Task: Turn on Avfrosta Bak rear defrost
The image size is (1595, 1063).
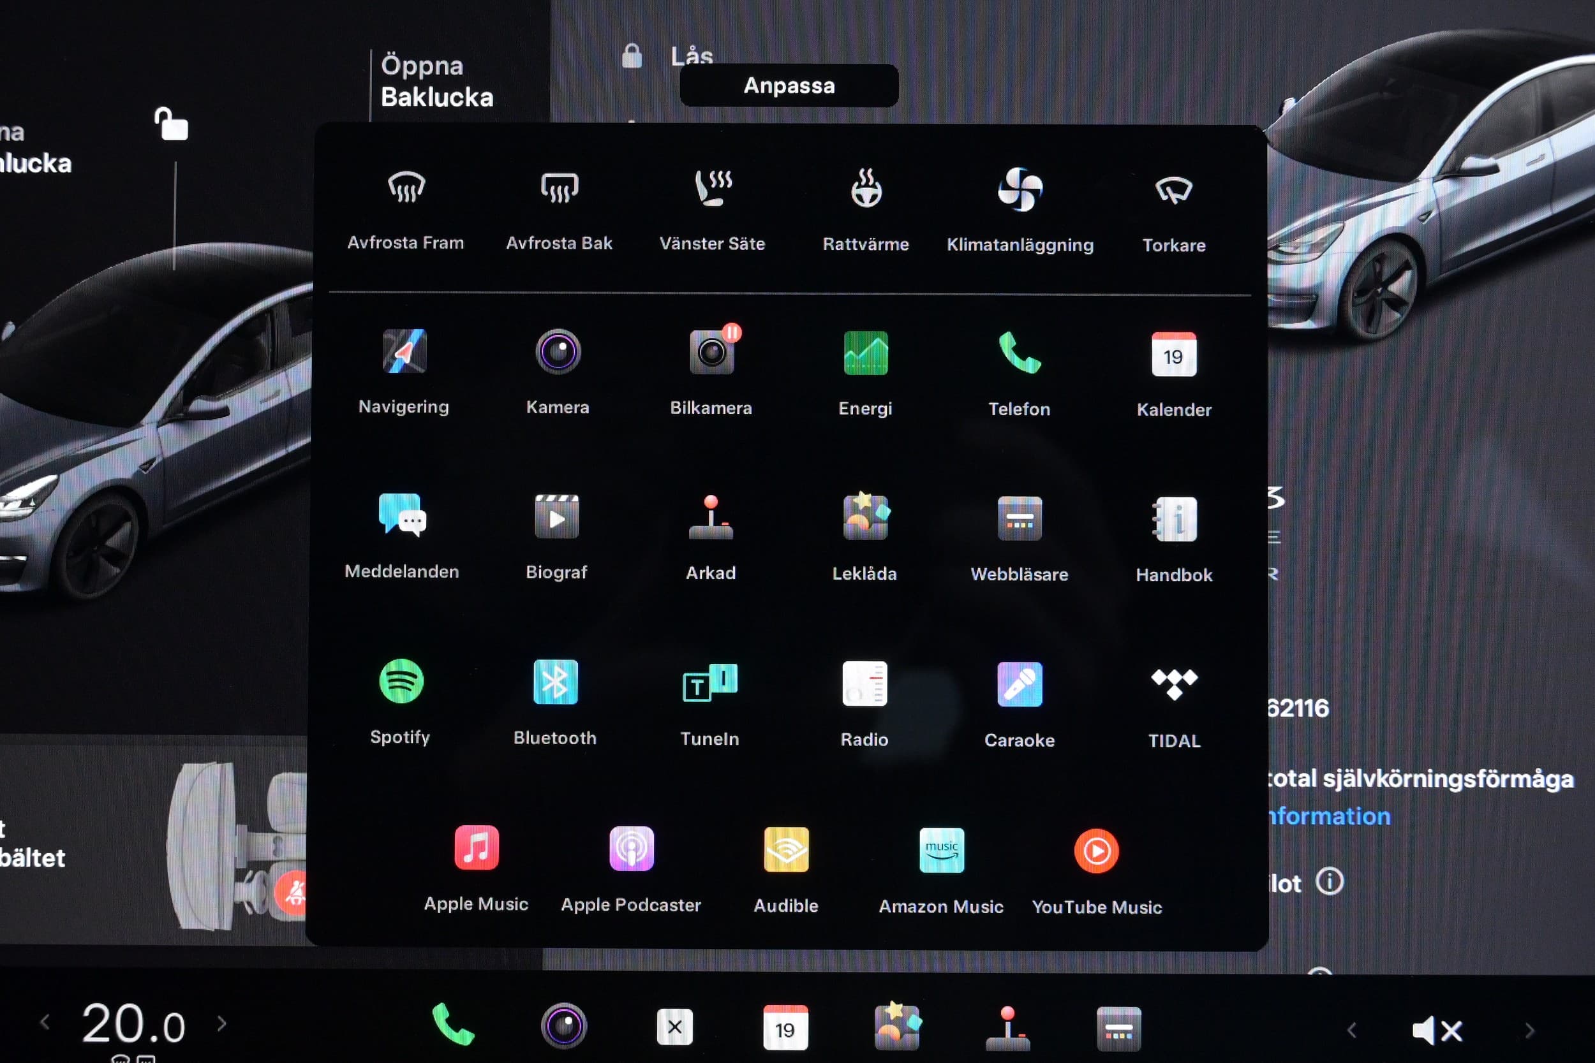Action: pos(559,211)
